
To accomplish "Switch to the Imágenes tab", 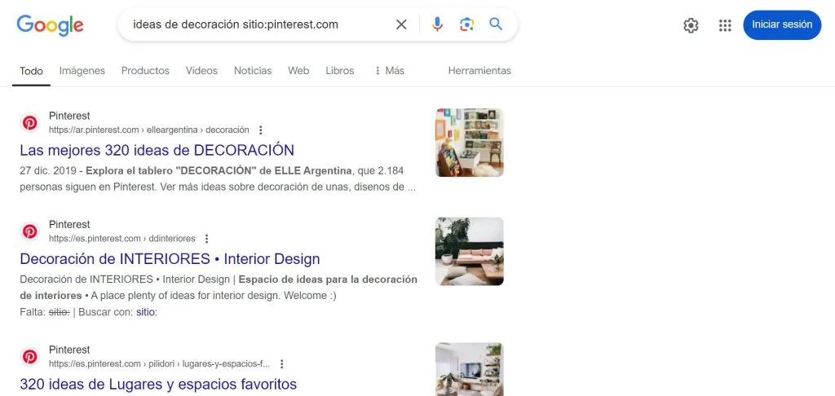I will (x=82, y=70).
